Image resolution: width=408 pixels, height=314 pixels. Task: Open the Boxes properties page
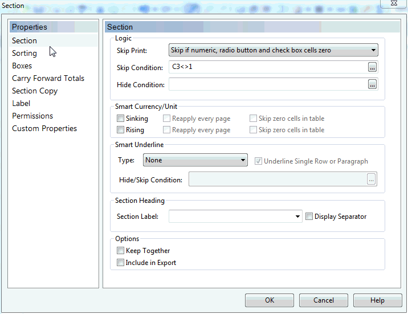tap(22, 66)
